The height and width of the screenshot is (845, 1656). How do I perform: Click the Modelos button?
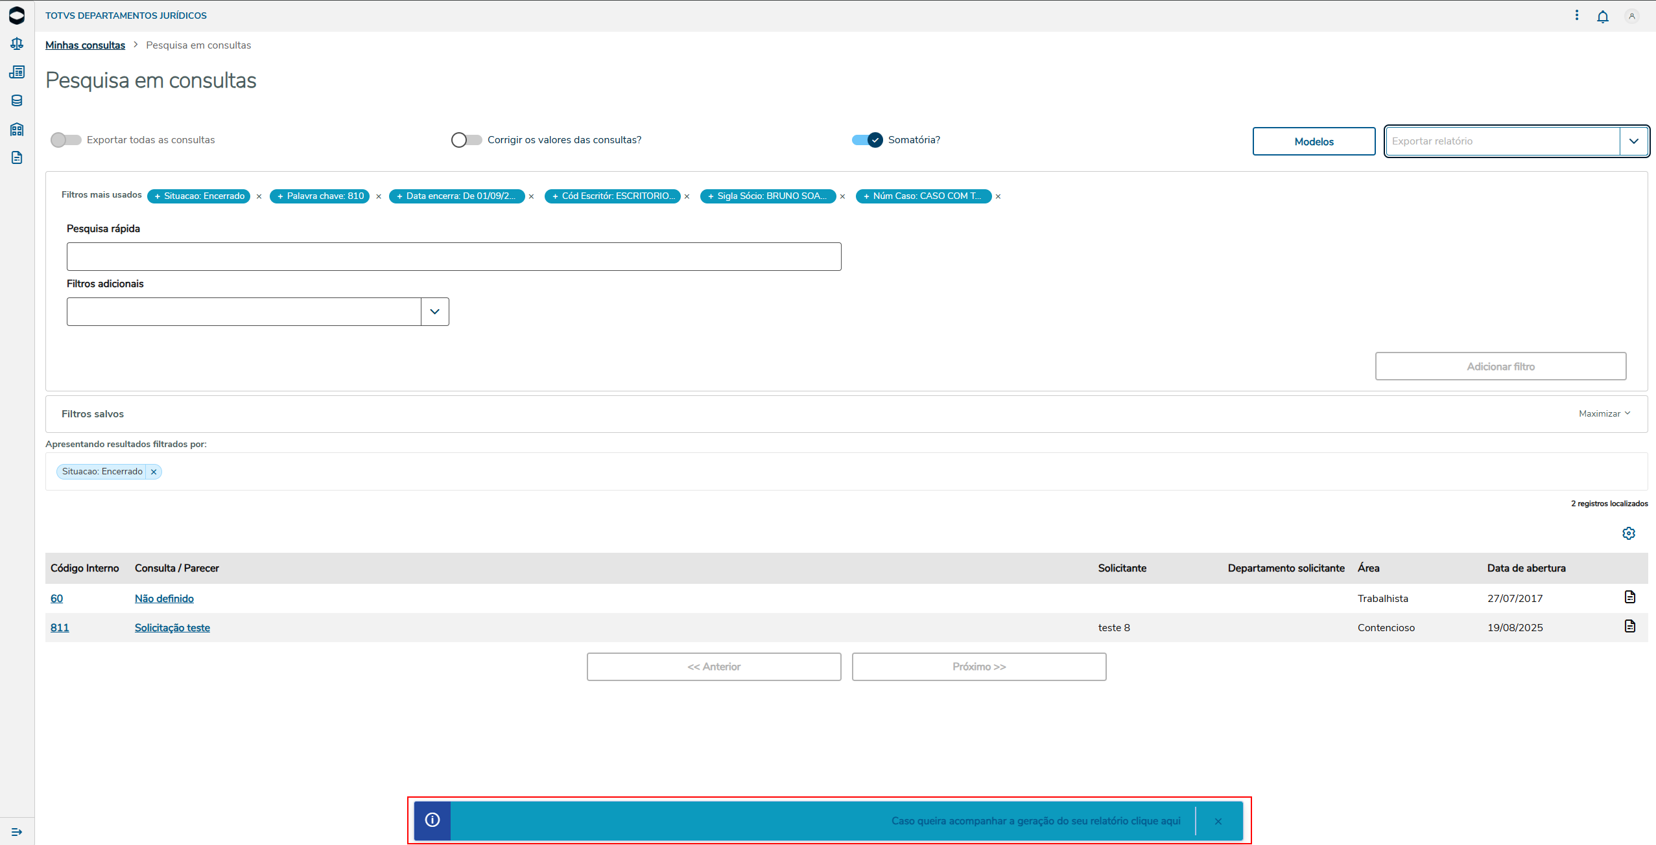coord(1314,141)
